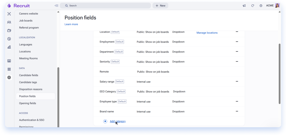Click the Position fields page heading
The height and width of the screenshot is (135, 286).
pos(80,17)
